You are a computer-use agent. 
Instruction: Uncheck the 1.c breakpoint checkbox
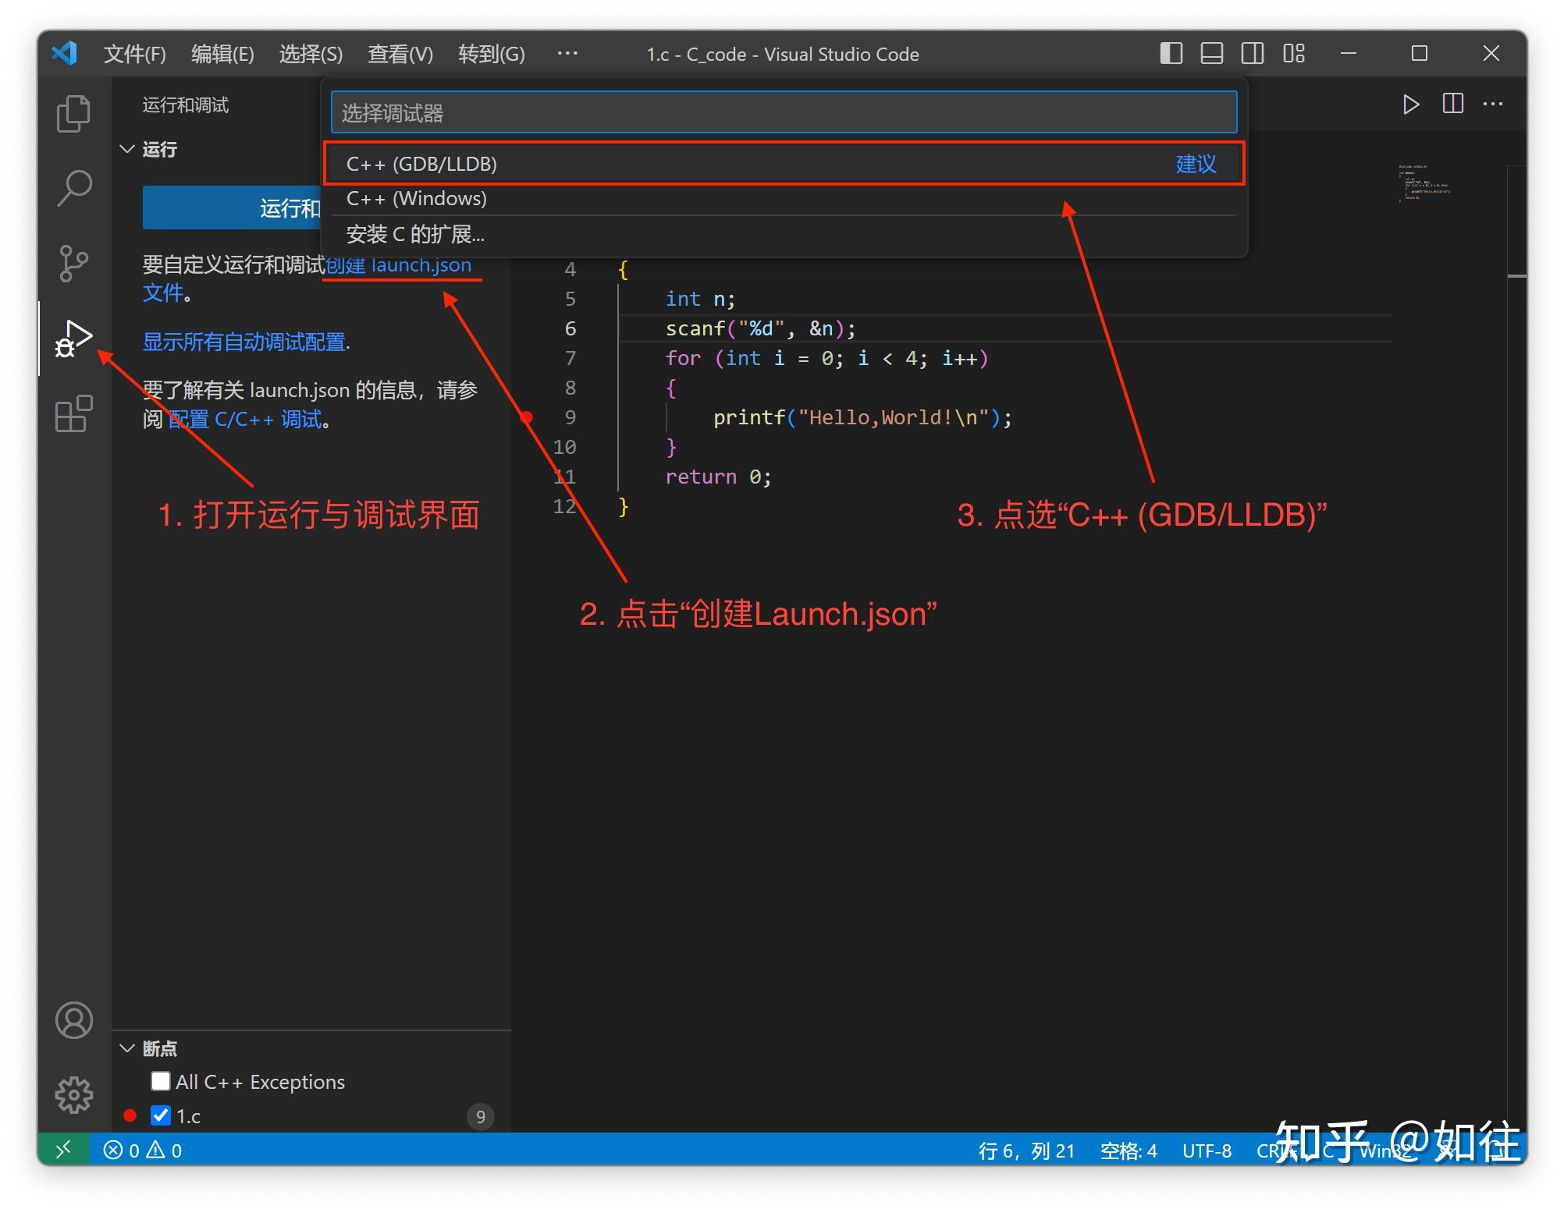tap(161, 1115)
